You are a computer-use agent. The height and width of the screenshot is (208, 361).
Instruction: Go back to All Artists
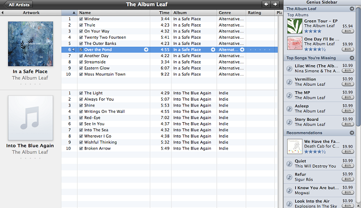click(18, 4)
